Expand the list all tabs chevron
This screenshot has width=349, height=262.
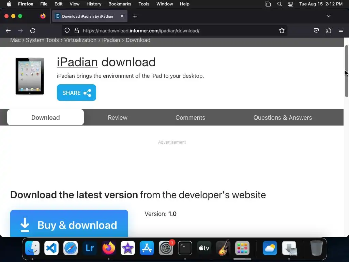[x=328, y=16]
